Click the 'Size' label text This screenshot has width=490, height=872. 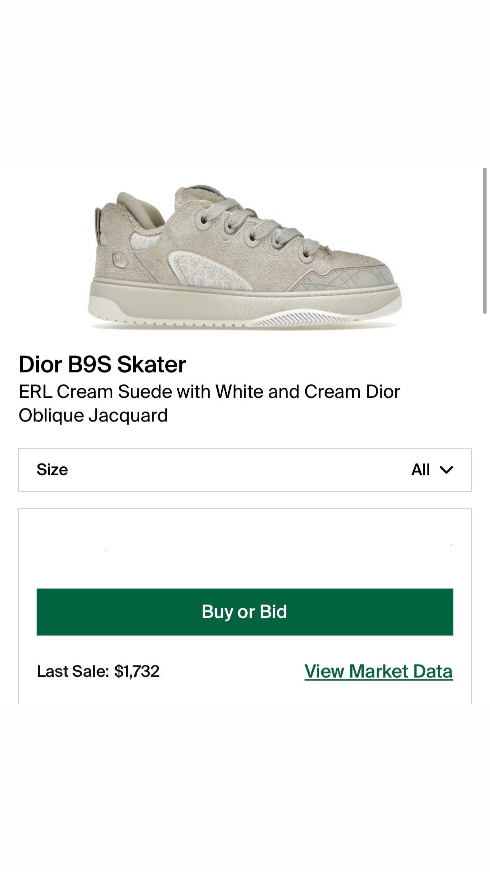click(52, 470)
